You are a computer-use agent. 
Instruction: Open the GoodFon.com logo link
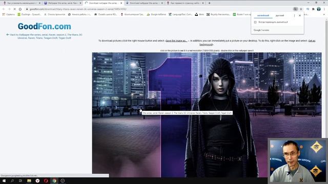coord(45,27)
